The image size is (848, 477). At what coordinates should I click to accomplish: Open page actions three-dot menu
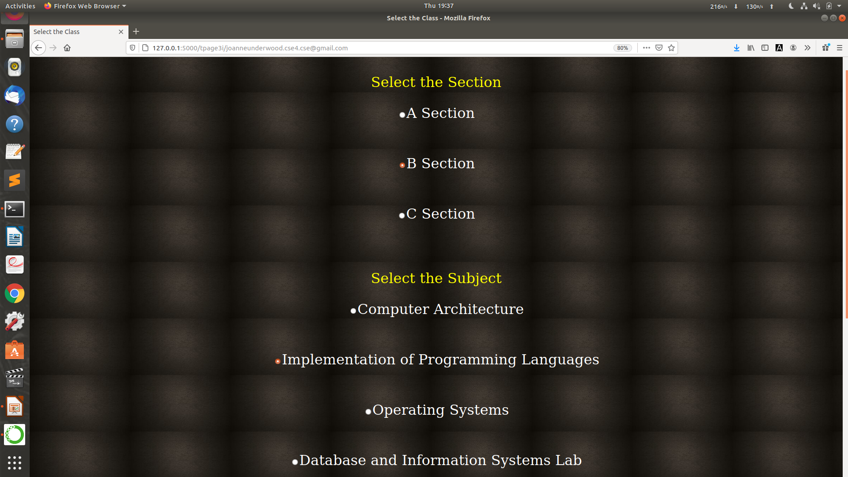(647, 48)
